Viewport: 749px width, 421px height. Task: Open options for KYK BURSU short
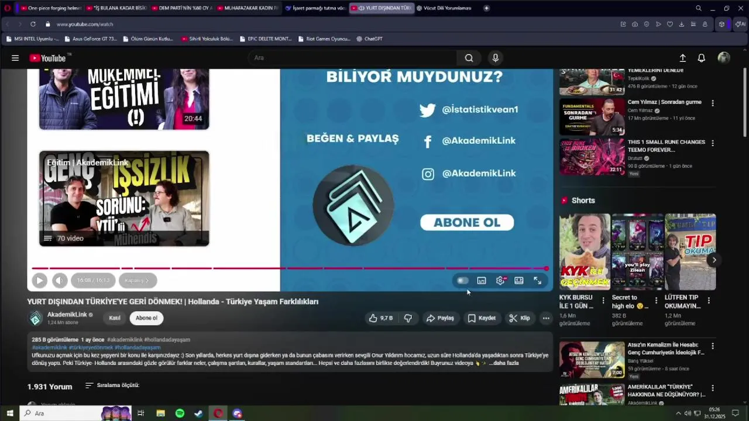pyautogui.click(x=603, y=301)
